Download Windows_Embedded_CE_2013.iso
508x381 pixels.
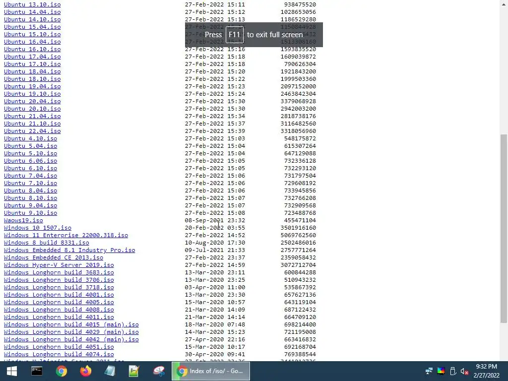(54, 258)
